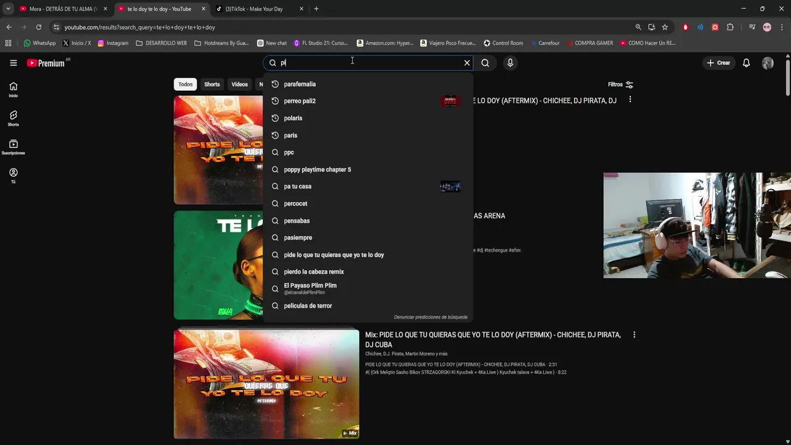Open the WhatsApp bookmark

point(40,43)
